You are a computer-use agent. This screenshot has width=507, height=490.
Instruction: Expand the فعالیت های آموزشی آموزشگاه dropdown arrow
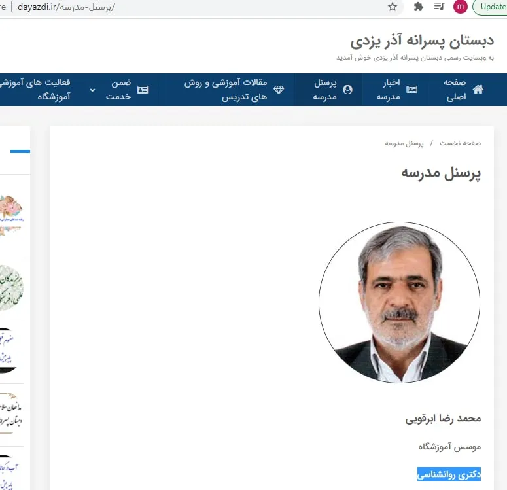click(92, 90)
